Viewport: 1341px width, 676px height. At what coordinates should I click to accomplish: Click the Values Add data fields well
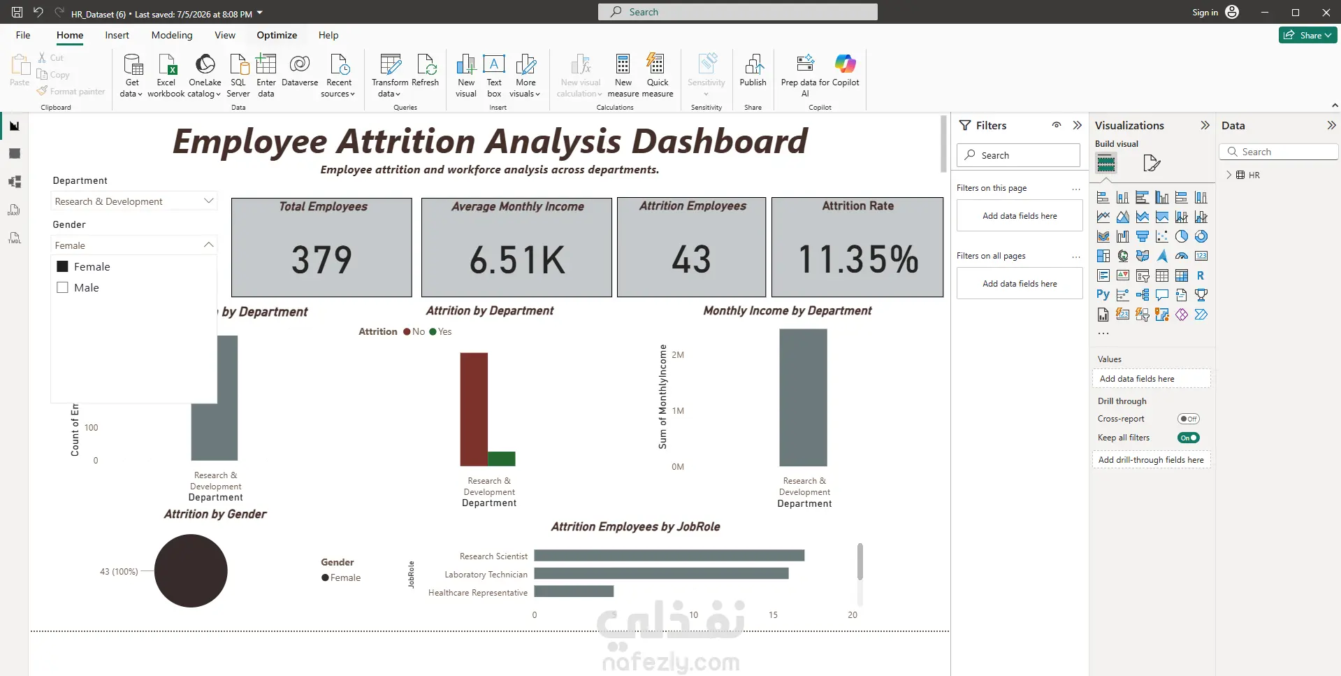[x=1151, y=378]
